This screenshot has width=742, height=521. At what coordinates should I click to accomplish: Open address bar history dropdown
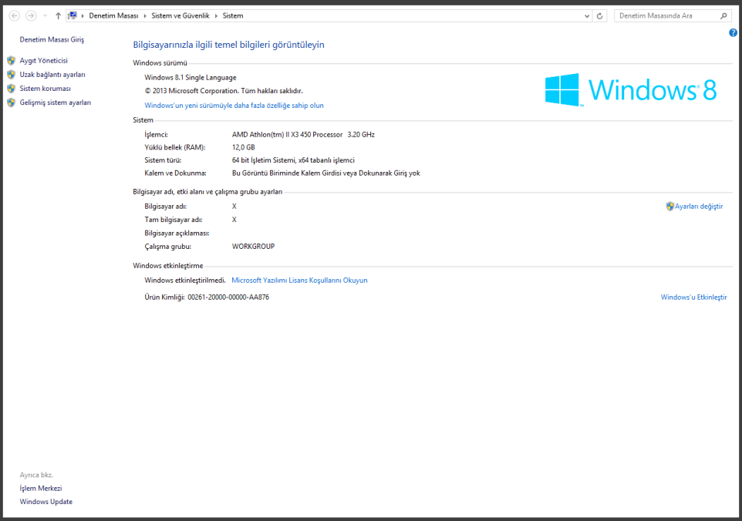(x=587, y=16)
